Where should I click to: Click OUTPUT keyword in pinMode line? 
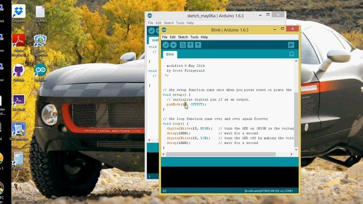pos(196,104)
